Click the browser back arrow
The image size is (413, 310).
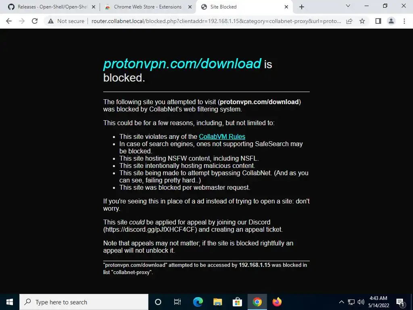click(9, 21)
